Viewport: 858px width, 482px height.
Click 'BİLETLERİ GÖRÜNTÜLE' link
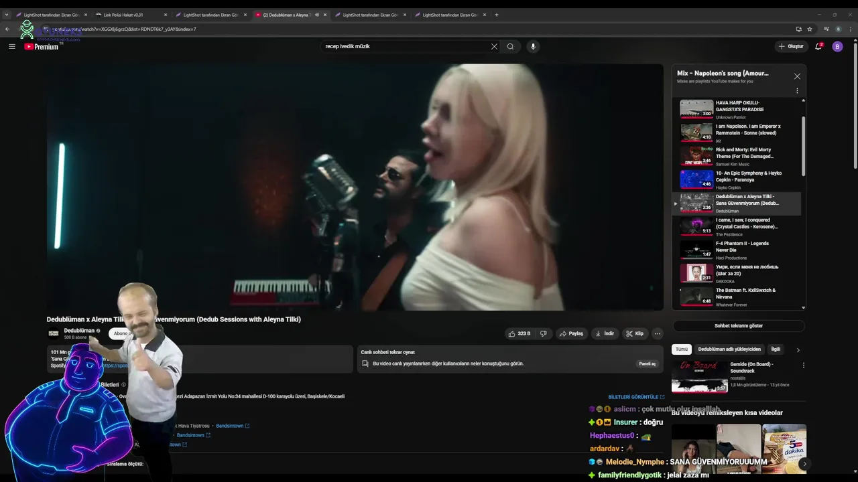pyautogui.click(x=636, y=397)
